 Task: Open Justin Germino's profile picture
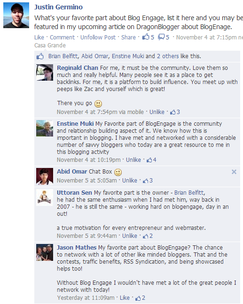16,15
